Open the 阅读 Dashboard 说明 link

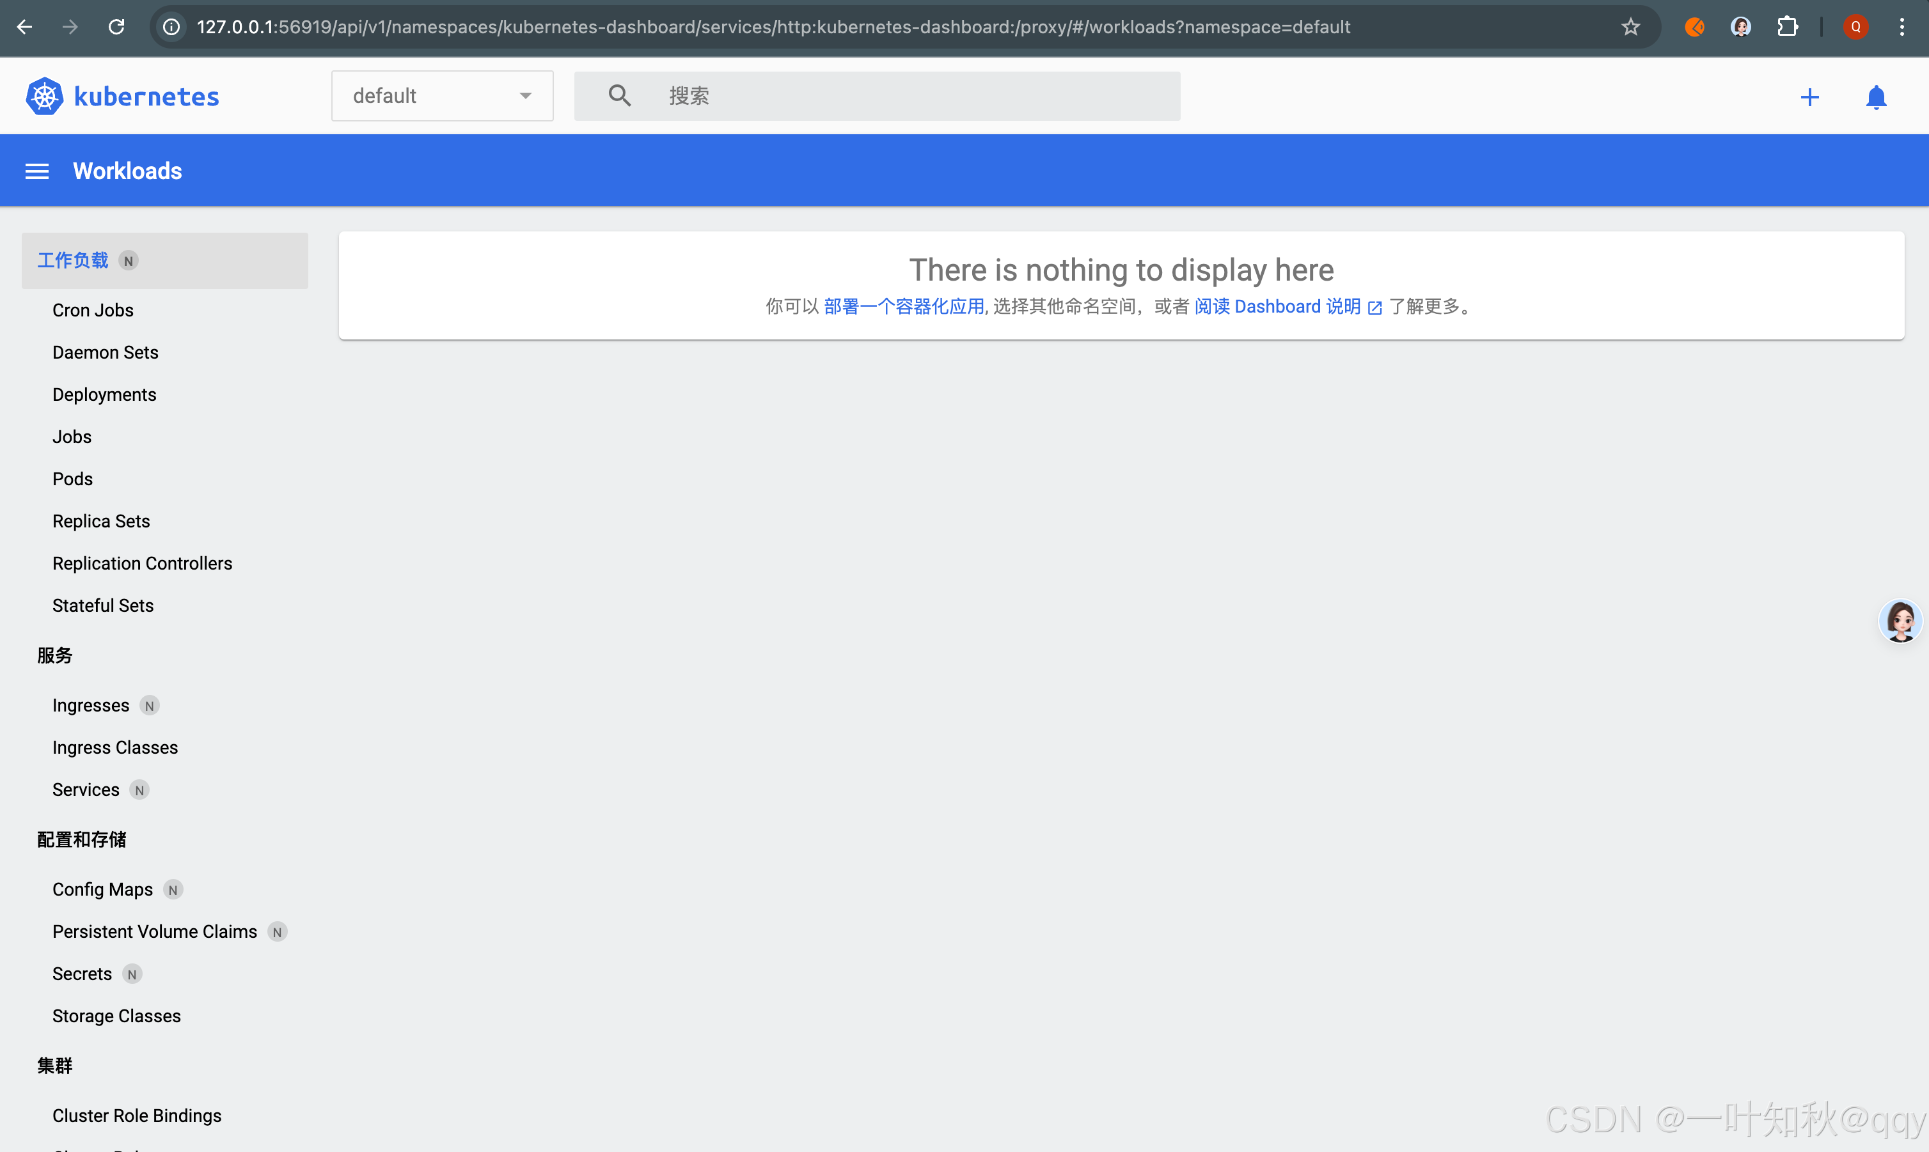pos(1277,307)
